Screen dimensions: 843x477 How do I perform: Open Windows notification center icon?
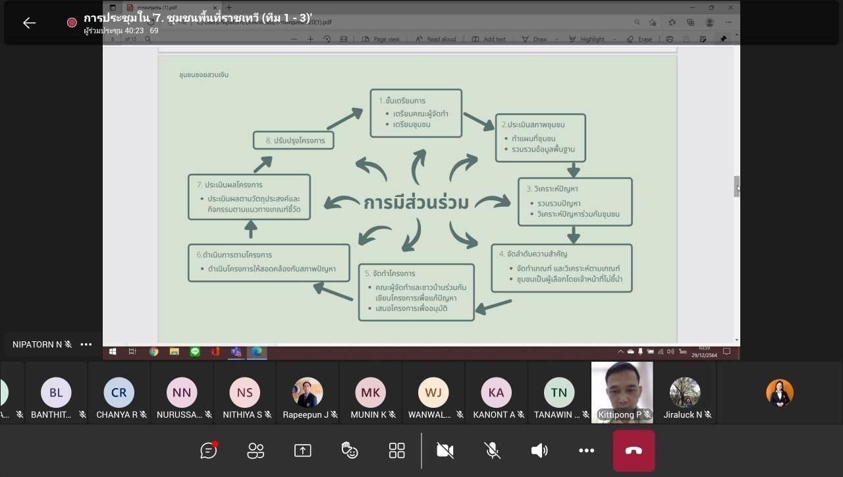tap(726, 352)
